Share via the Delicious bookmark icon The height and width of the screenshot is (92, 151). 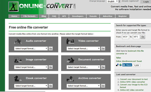117,65
